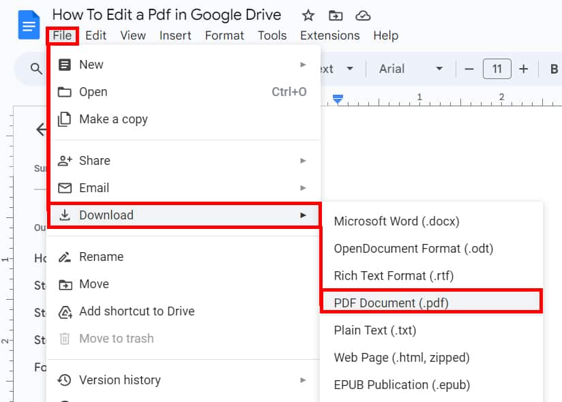Choose Open from the File menu
562x402 pixels.
point(183,92)
